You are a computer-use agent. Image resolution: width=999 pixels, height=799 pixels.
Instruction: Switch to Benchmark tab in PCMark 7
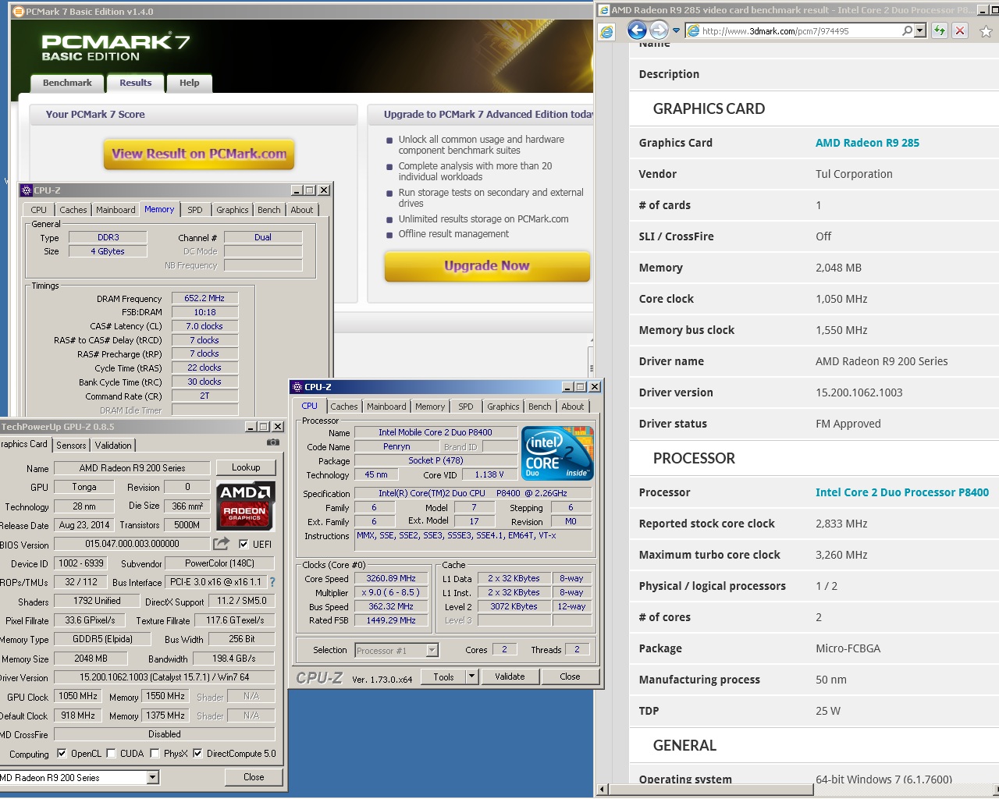67,83
